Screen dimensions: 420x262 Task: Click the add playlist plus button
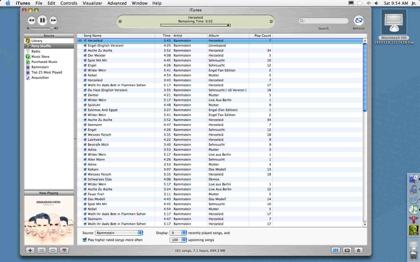pyautogui.click(x=30, y=250)
